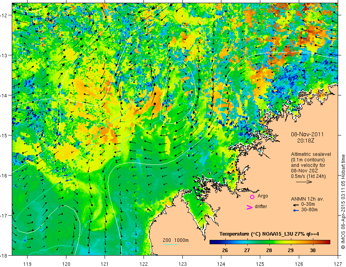Click the temperature color bar near 28
Screen dimensions: 346x267
pyautogui.click(x=269, y=242)
